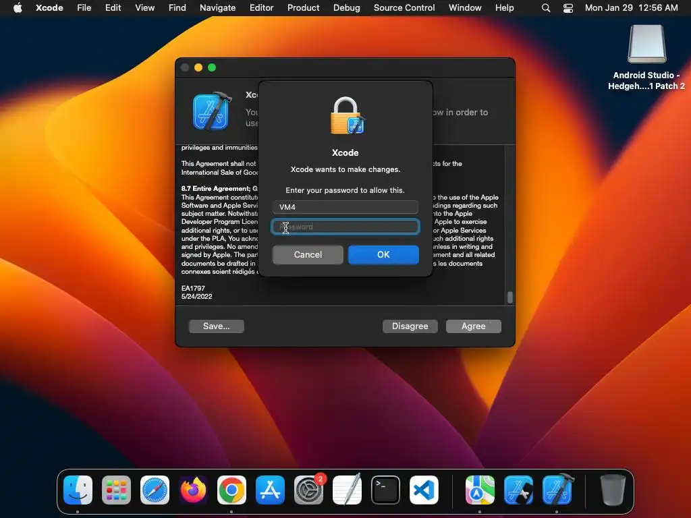The width and height of the screenshot is (691, 518).
Task: Click the green zoom button of license window
Action: (x=212, y=67)
